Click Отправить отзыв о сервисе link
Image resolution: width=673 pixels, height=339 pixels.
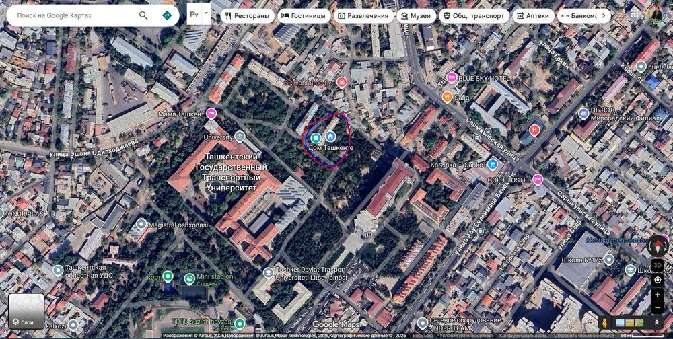[585, 336]
